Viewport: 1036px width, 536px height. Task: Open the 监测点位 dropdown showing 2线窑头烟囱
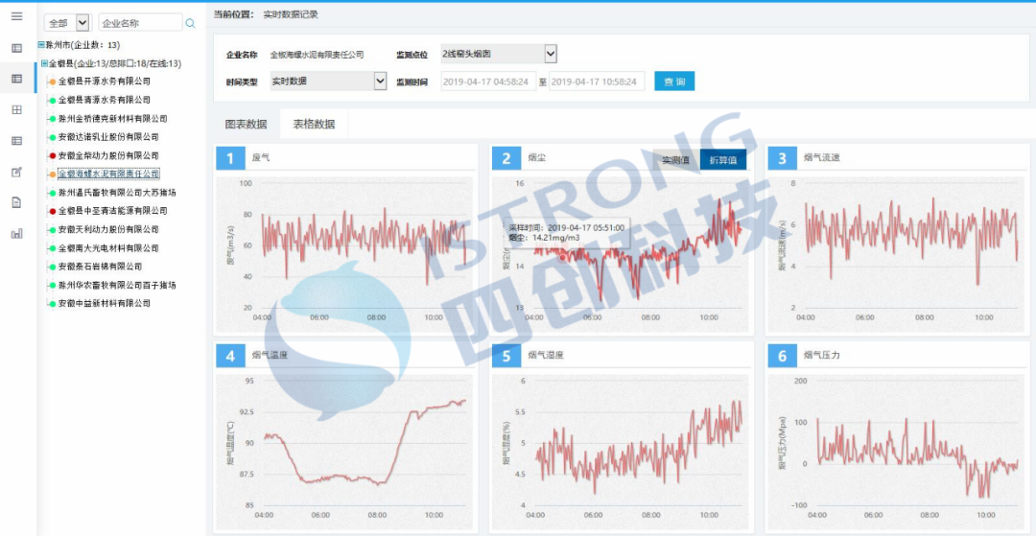pos(499,54)
